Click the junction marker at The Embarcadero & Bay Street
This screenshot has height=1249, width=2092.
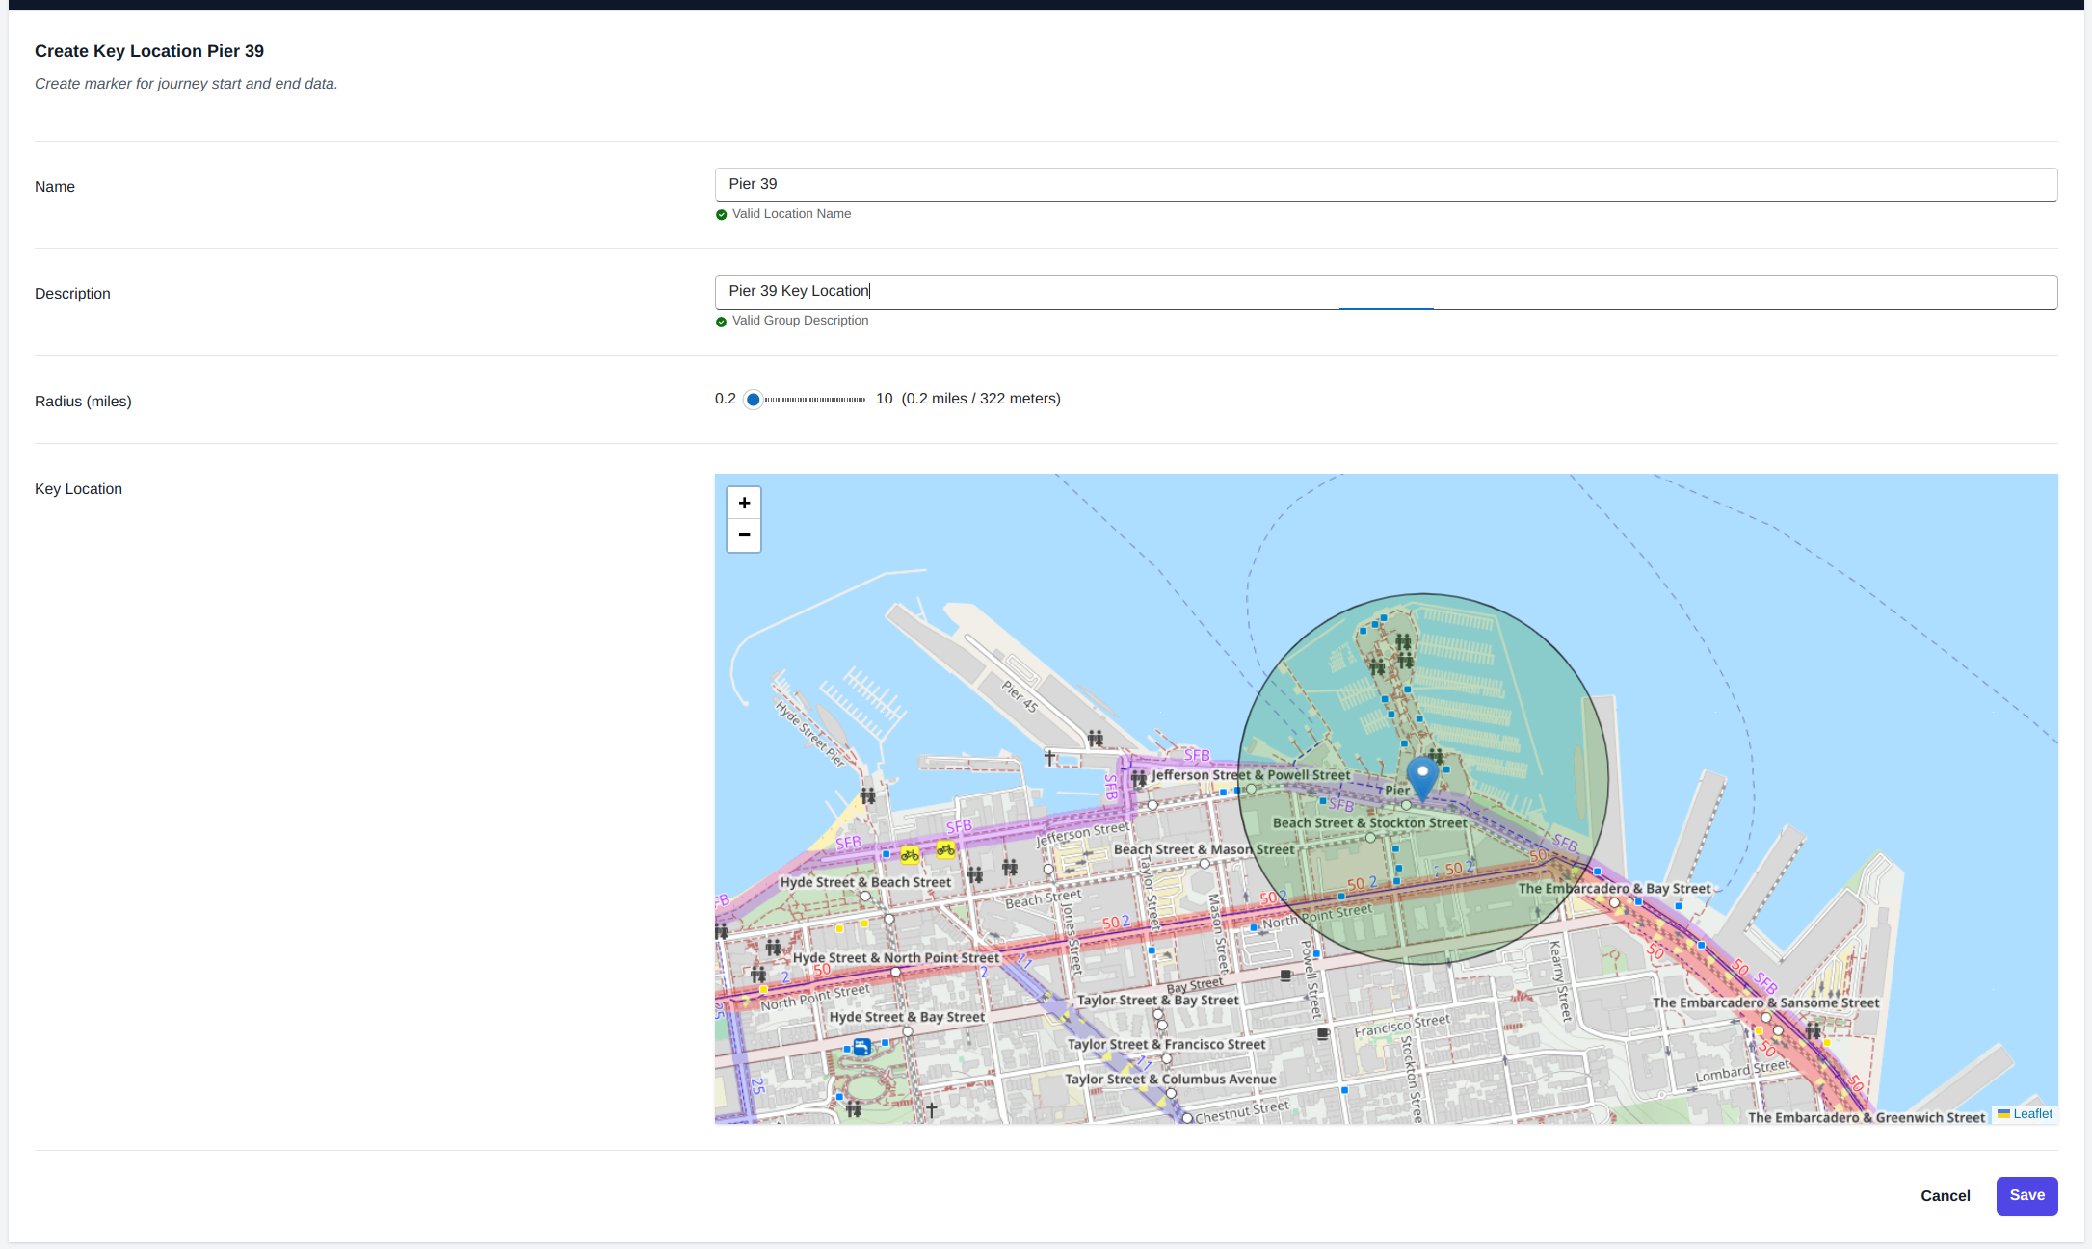pyautogui.click(x=1614, y=902)
